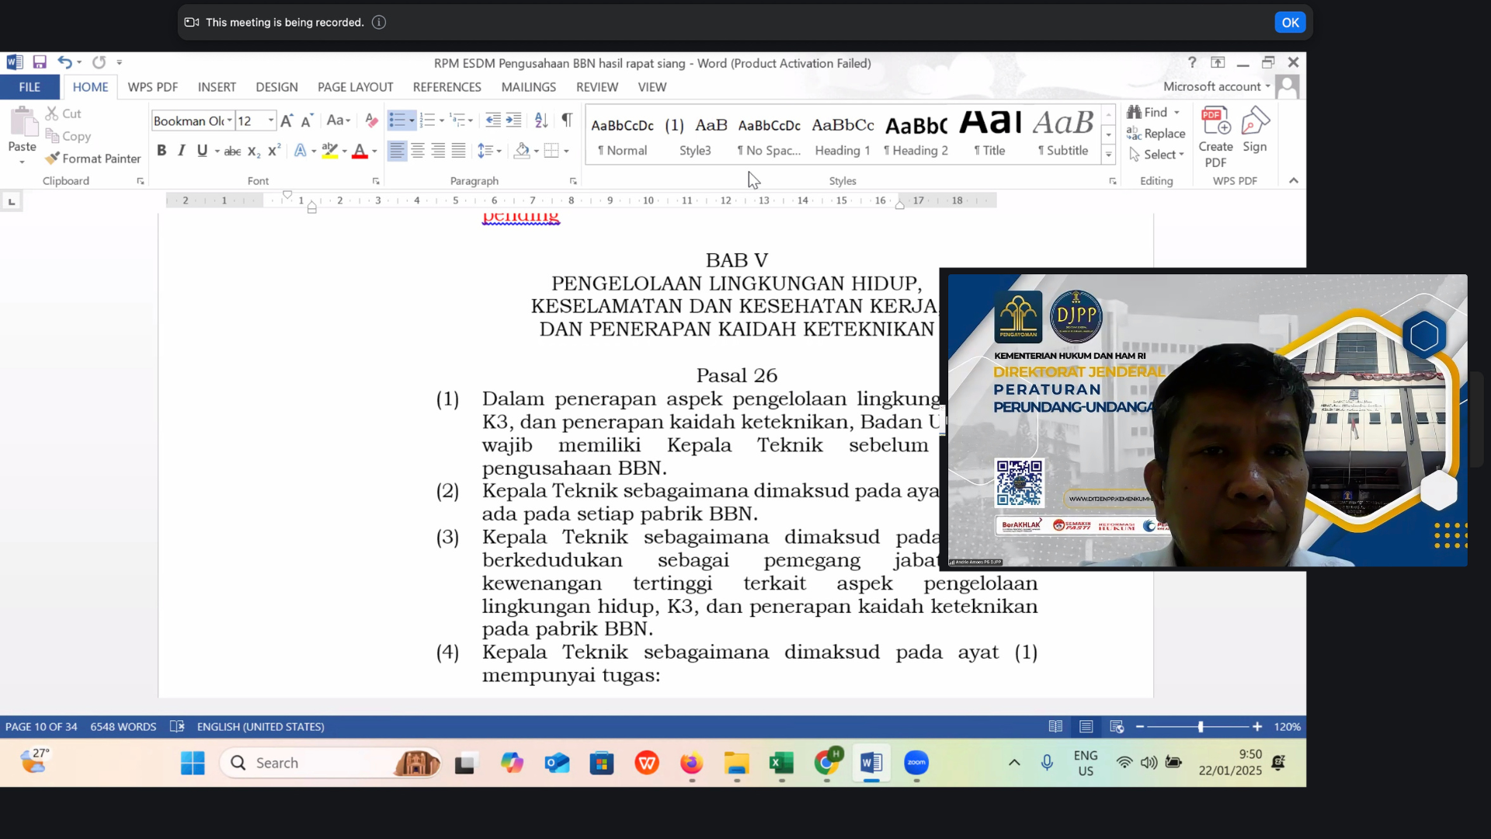Clear all formatting eraser icon
1491x839 pixels.
coord(371,120)
